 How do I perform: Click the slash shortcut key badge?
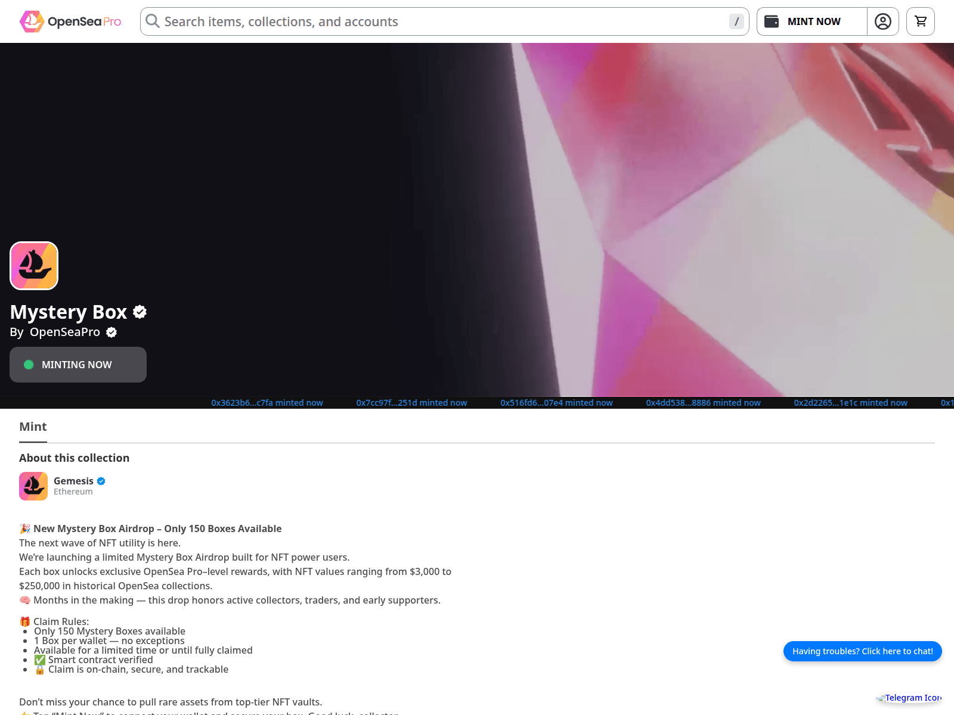point(736,21)
